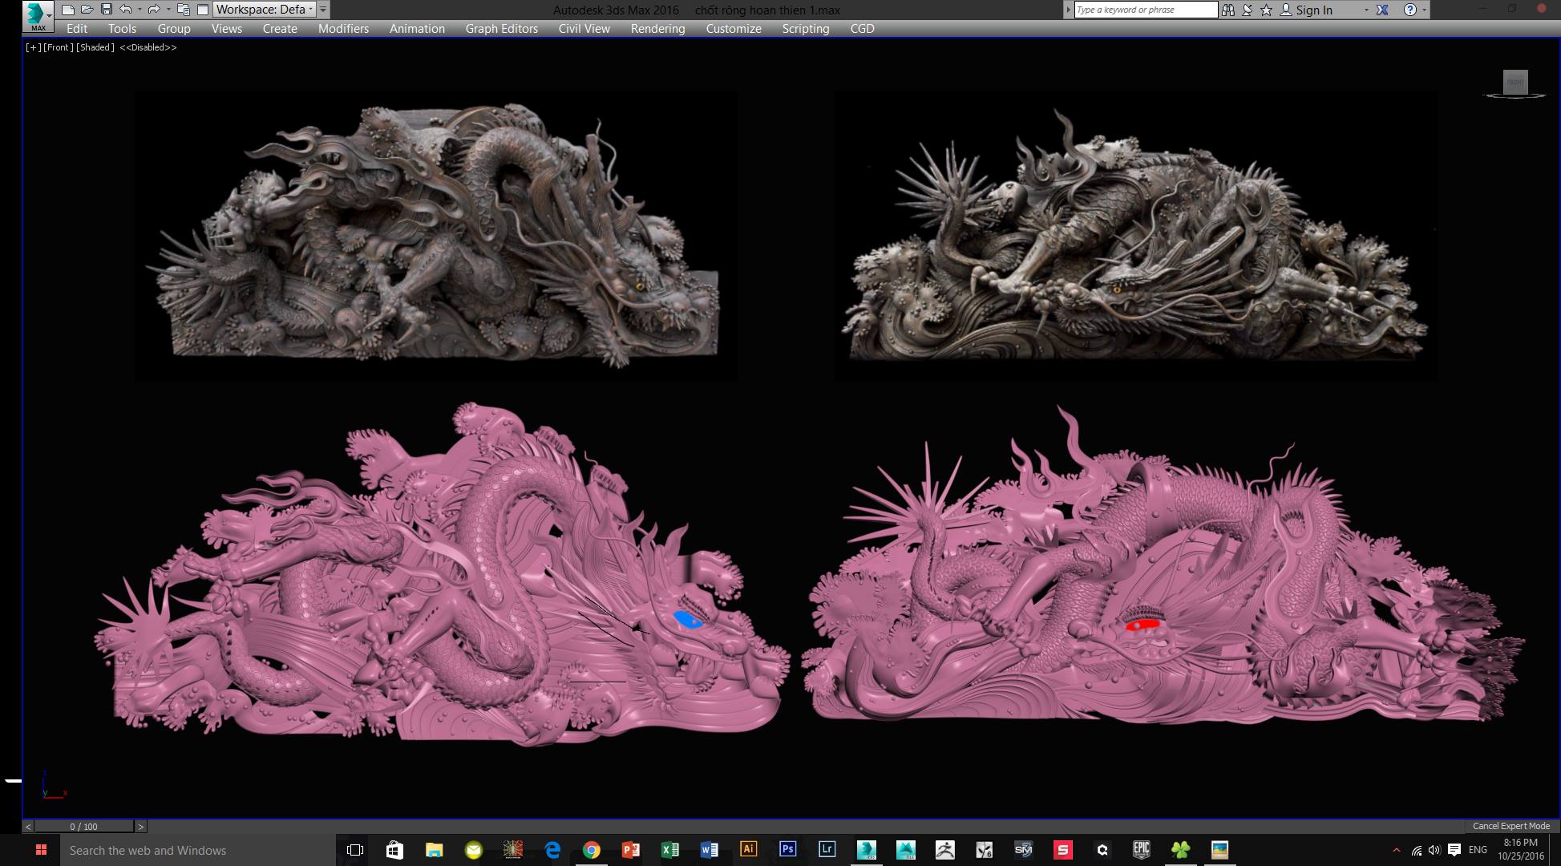
Task: Click Cancel Expert Mode button
Action: pos(1510,826)
